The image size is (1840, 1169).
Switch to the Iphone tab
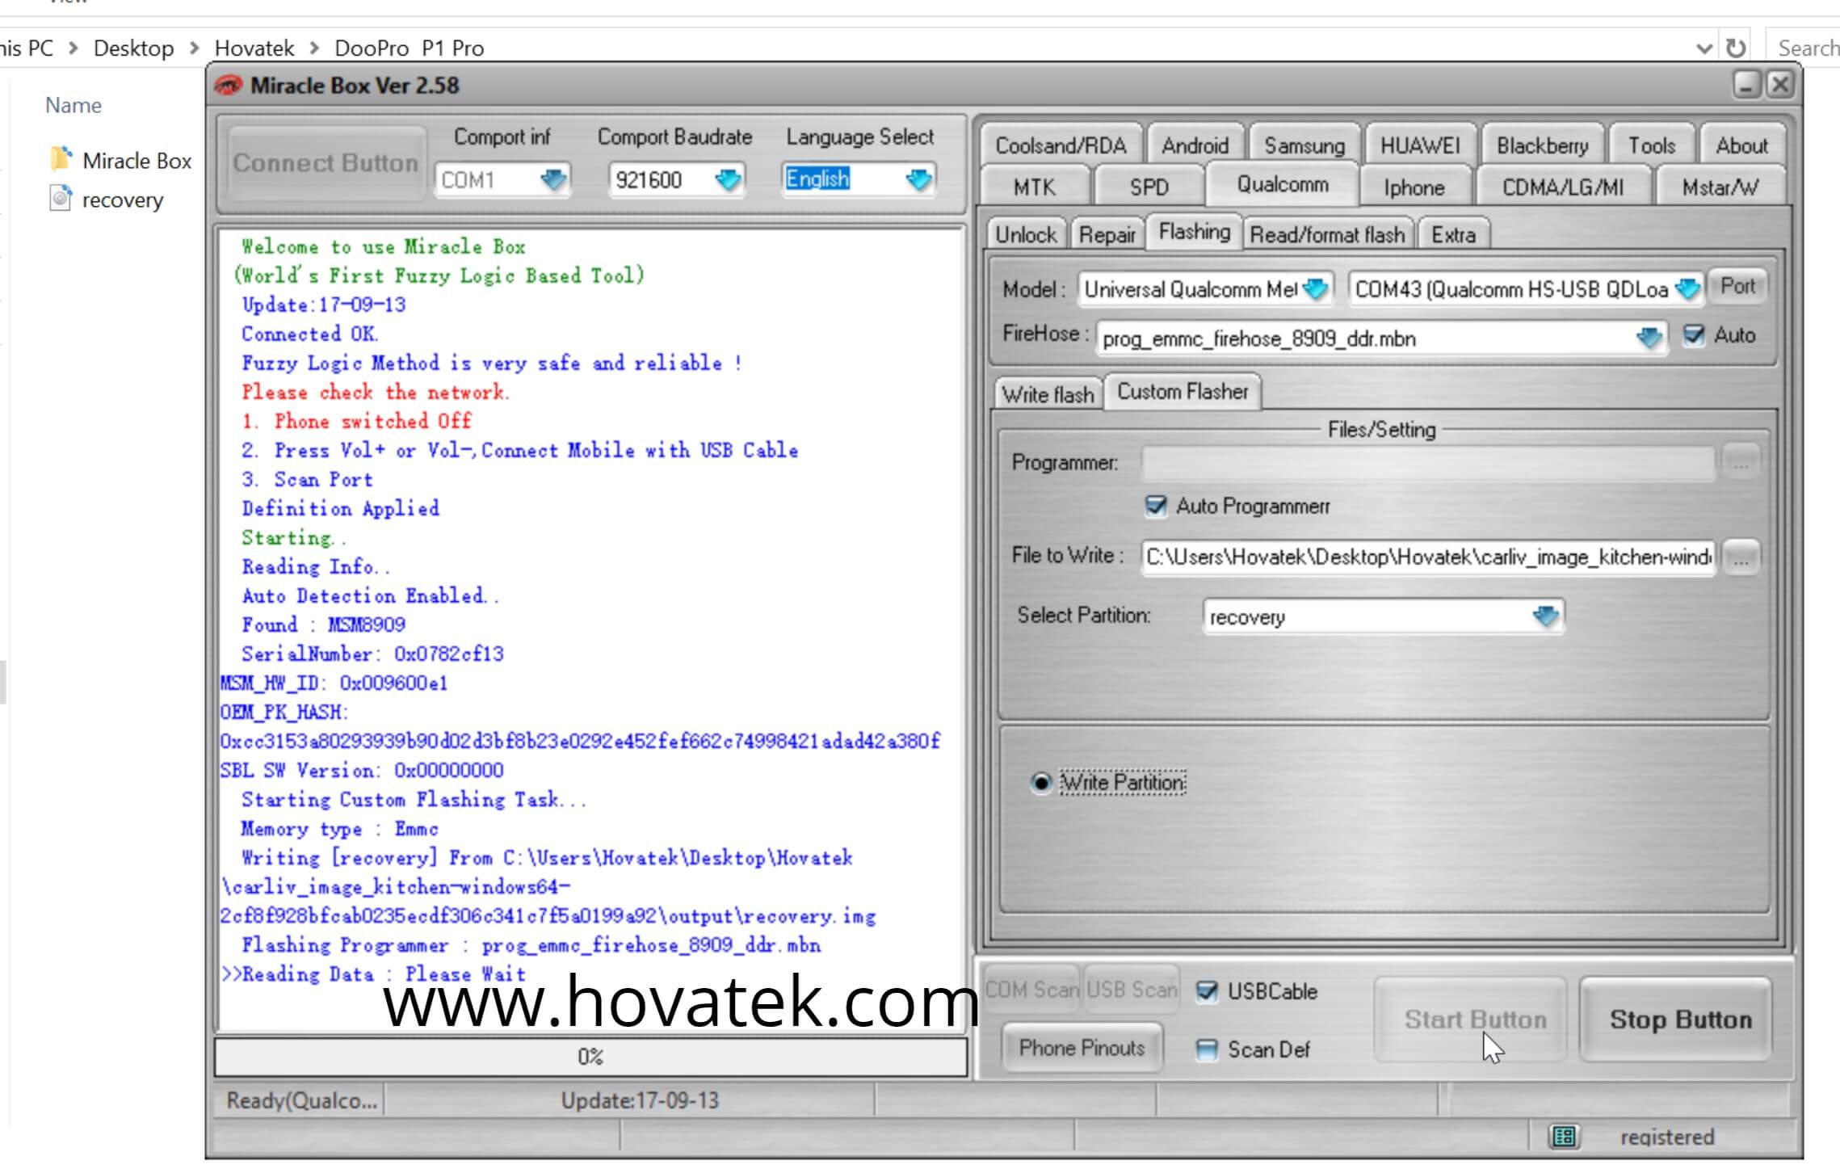(1414, 187)
